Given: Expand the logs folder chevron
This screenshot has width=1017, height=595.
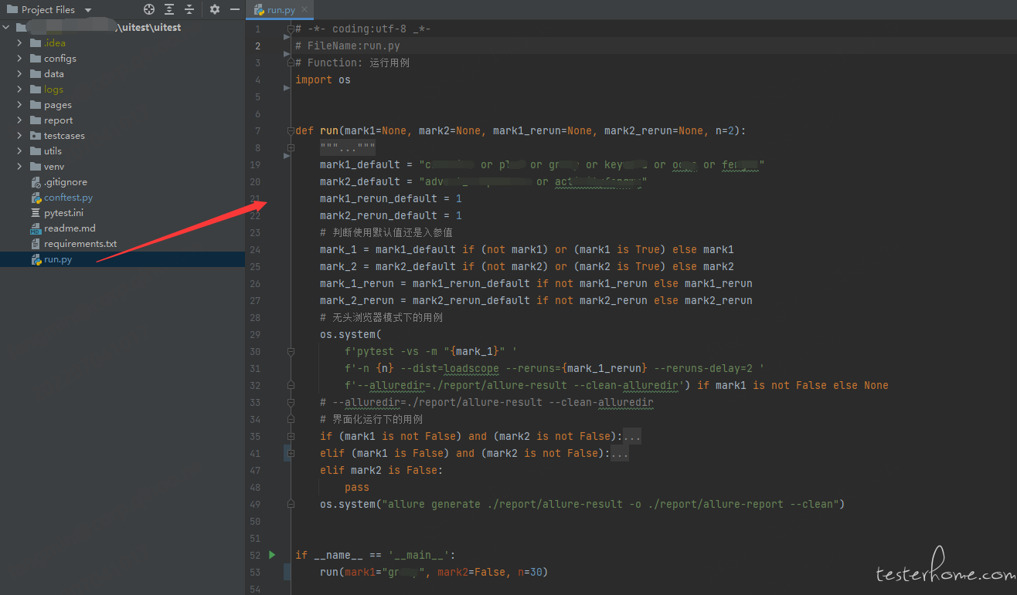Looking at the screenshot, I should pyautogui.click(x=20, y=90).
